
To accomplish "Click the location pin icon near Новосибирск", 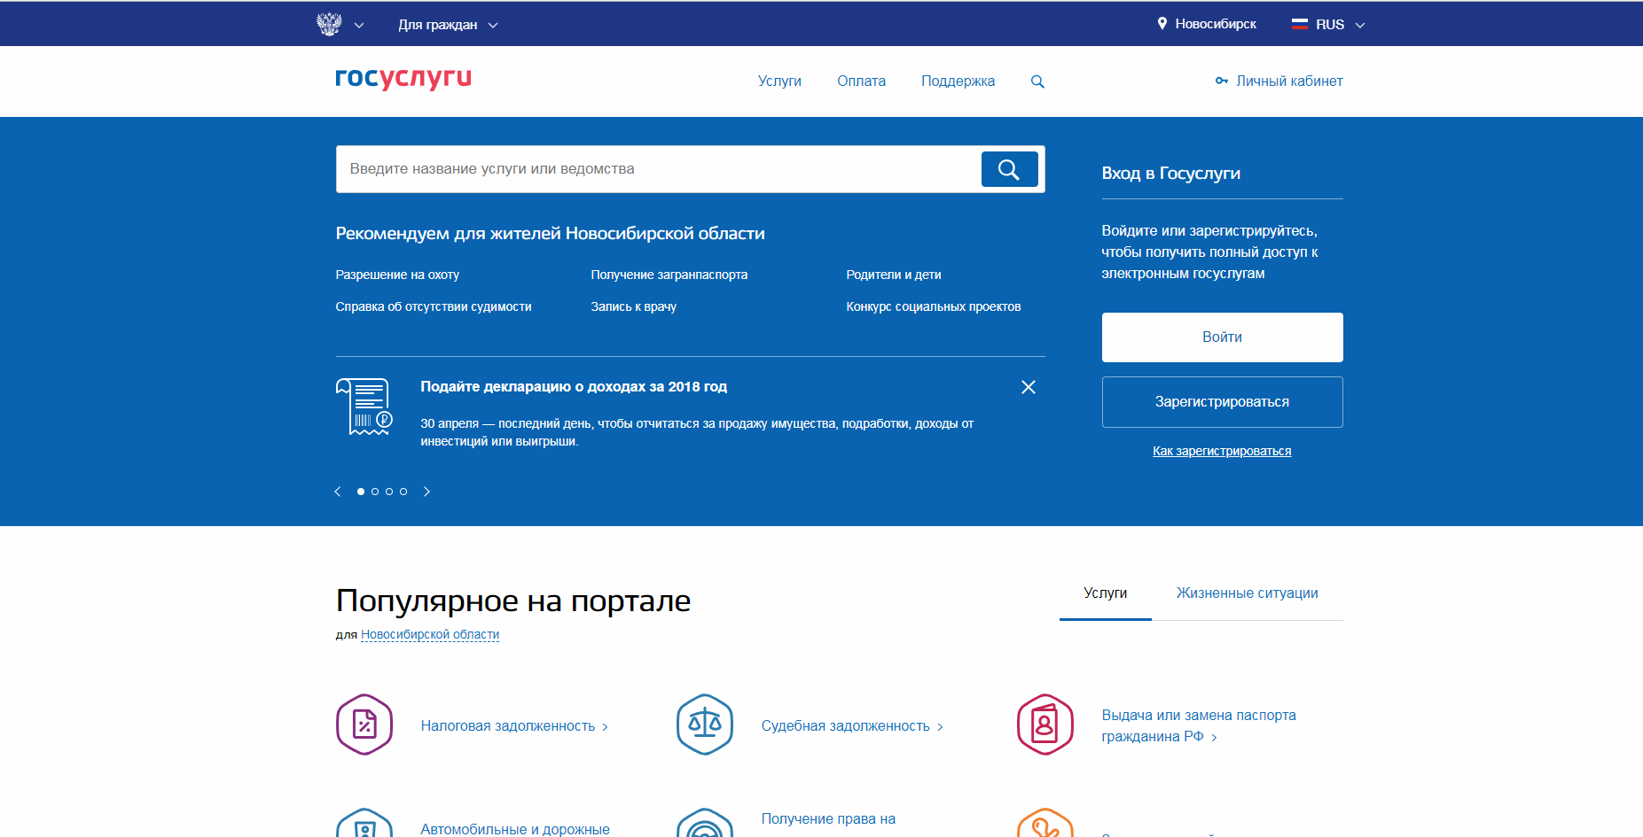I will tap(1162, 24).
